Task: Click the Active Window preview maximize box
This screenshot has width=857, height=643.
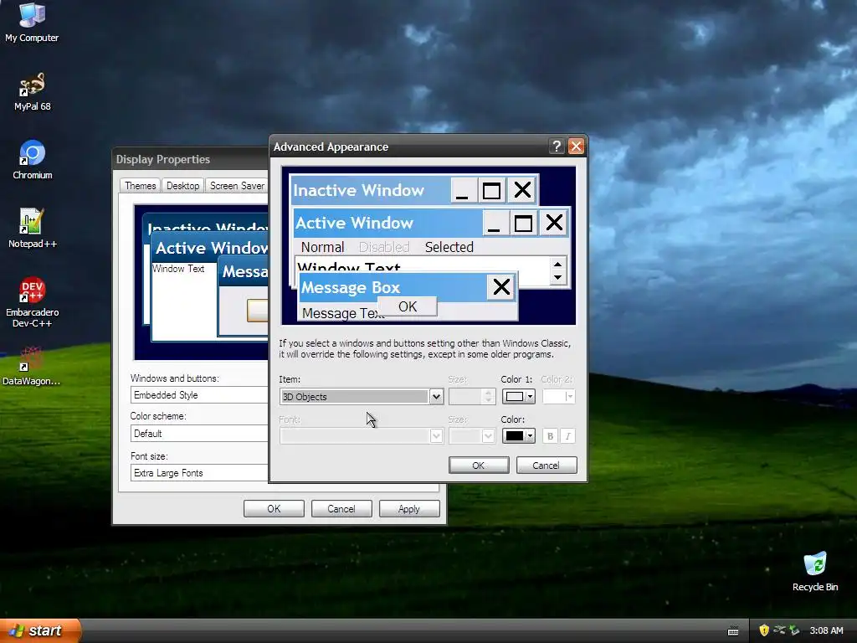Action: coord(523,223)
